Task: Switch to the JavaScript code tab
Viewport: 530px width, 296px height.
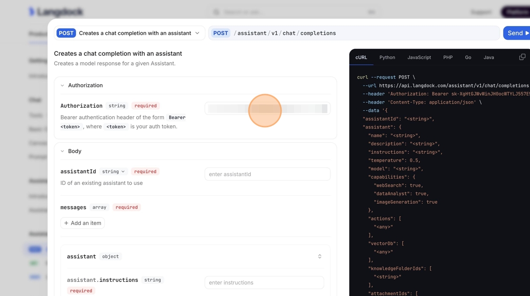Action: point(419,57)
